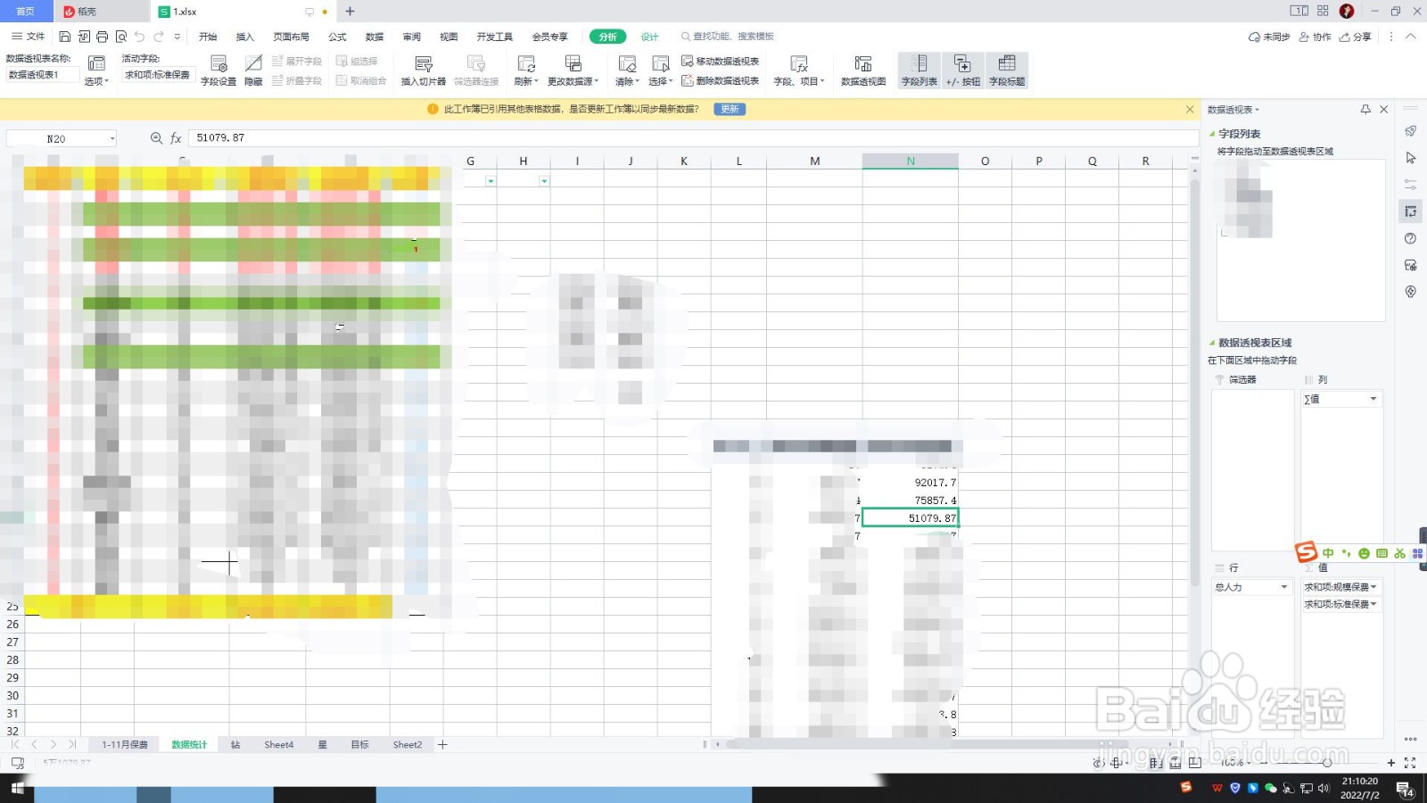Screen dimensions: 1427x803
Task: Click the redo arrow icon
Action: click(x=159, y=37)
